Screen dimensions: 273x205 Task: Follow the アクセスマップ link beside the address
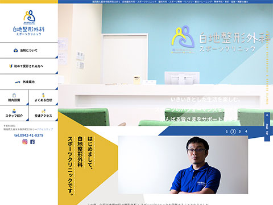pyautogui.click(x=45, y=129)
